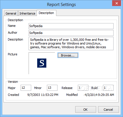Click the Build version field
Image resolution: width=123 pixels, height=117 pixels.
108,88
